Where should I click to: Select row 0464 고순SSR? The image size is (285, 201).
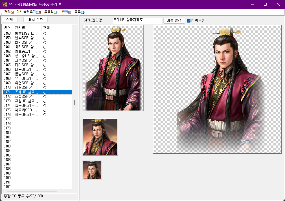tap(38, 60)
